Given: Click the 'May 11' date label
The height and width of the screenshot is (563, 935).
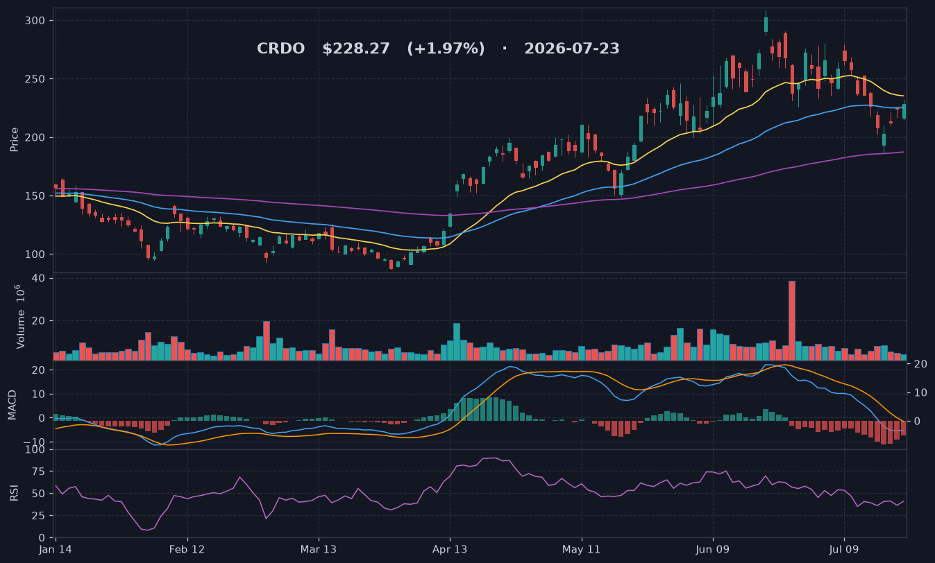Looking at the screenshot, I should click(x=581, y=549).
